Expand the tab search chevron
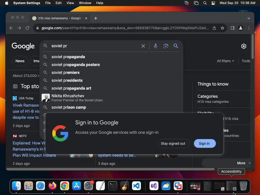Screen dimensions: 260x195 249,18
